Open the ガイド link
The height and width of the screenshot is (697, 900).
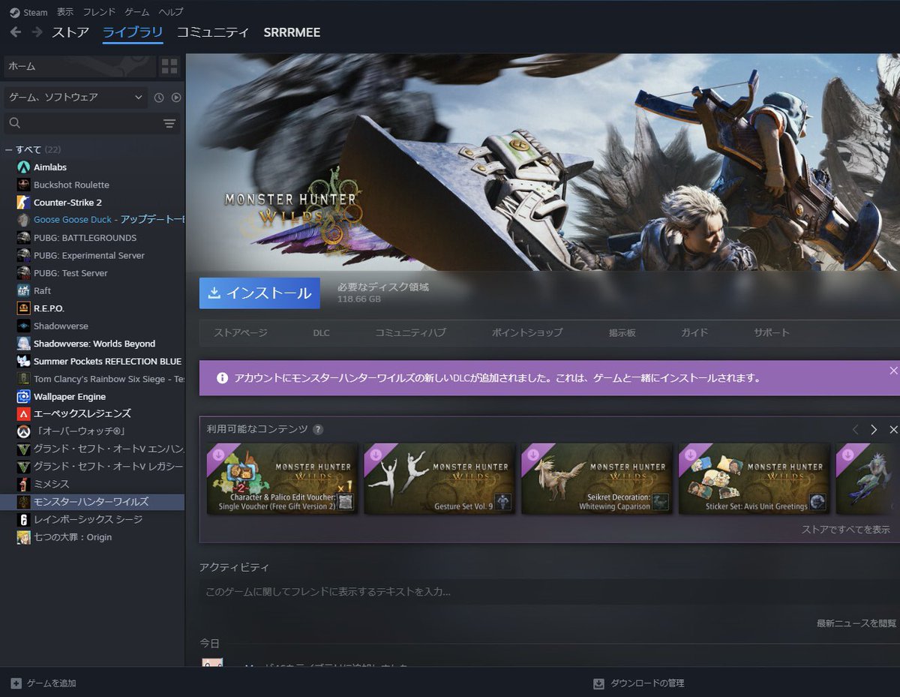(694, 332)
